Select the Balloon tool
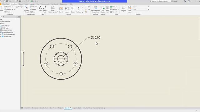 coord(123,8)
